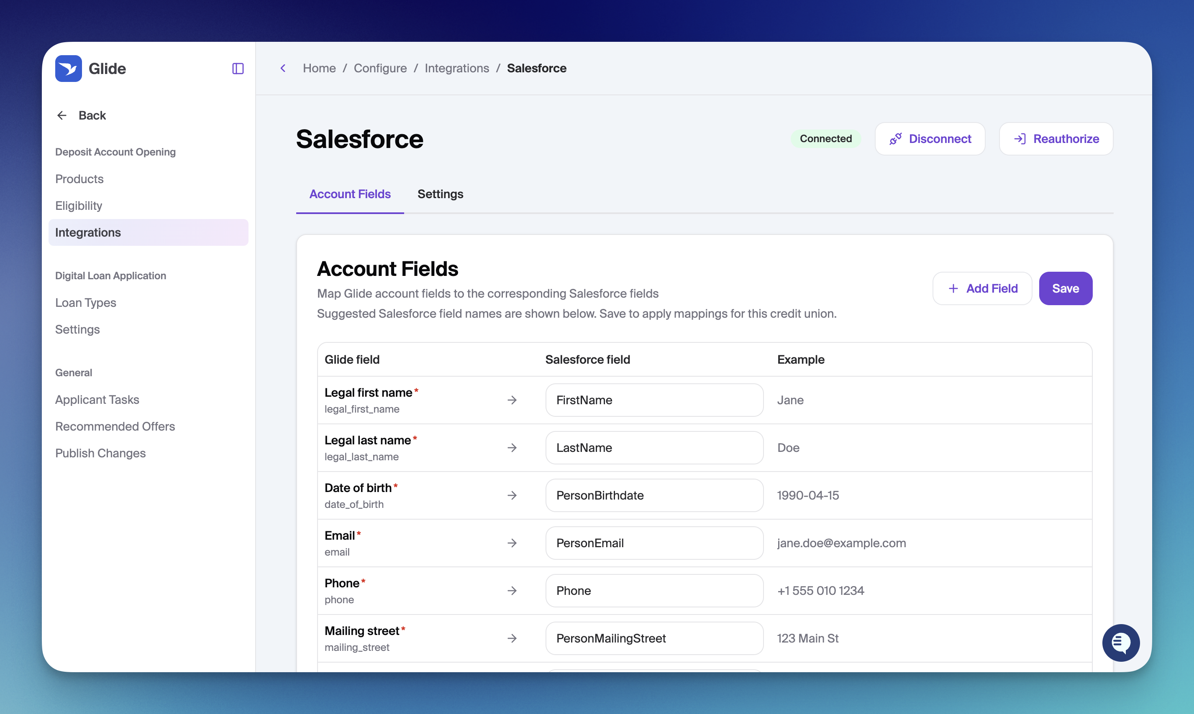This screenshot has height=714, width=1194.
Task: Click the Glide bird logo icon
Action: pyautogui.click(x=68, y=69)
